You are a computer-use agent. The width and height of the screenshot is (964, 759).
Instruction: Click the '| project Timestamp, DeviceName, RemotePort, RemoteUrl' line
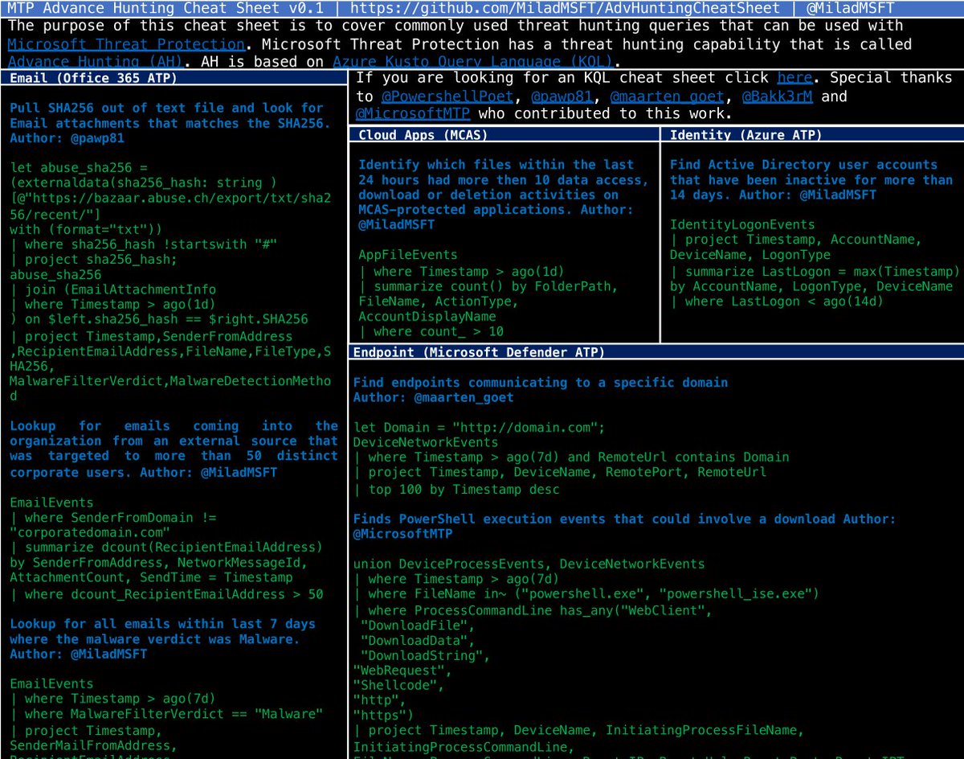coord(559,472)
